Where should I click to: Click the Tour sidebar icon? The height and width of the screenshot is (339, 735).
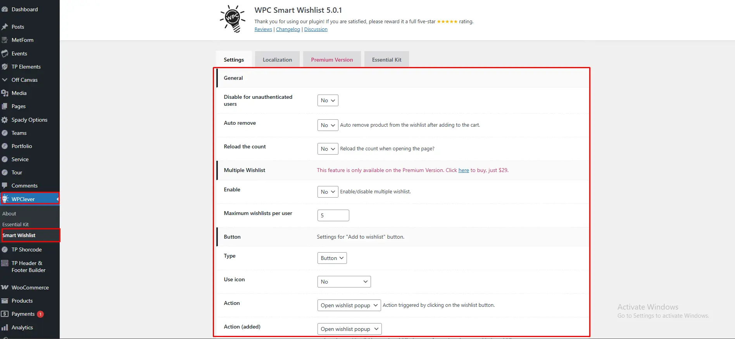click(x=5, y=172)
